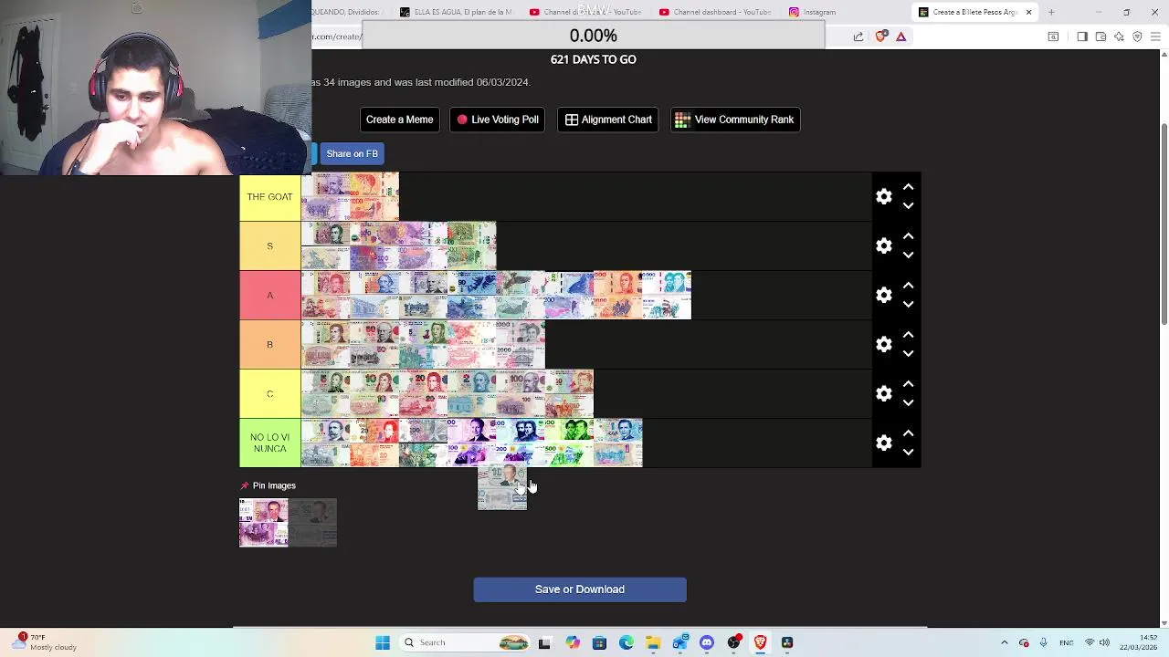Screen dimensions: 1169x657
Task: Open DaVinci Resolve from the taskbar
Action: (787, 642)
